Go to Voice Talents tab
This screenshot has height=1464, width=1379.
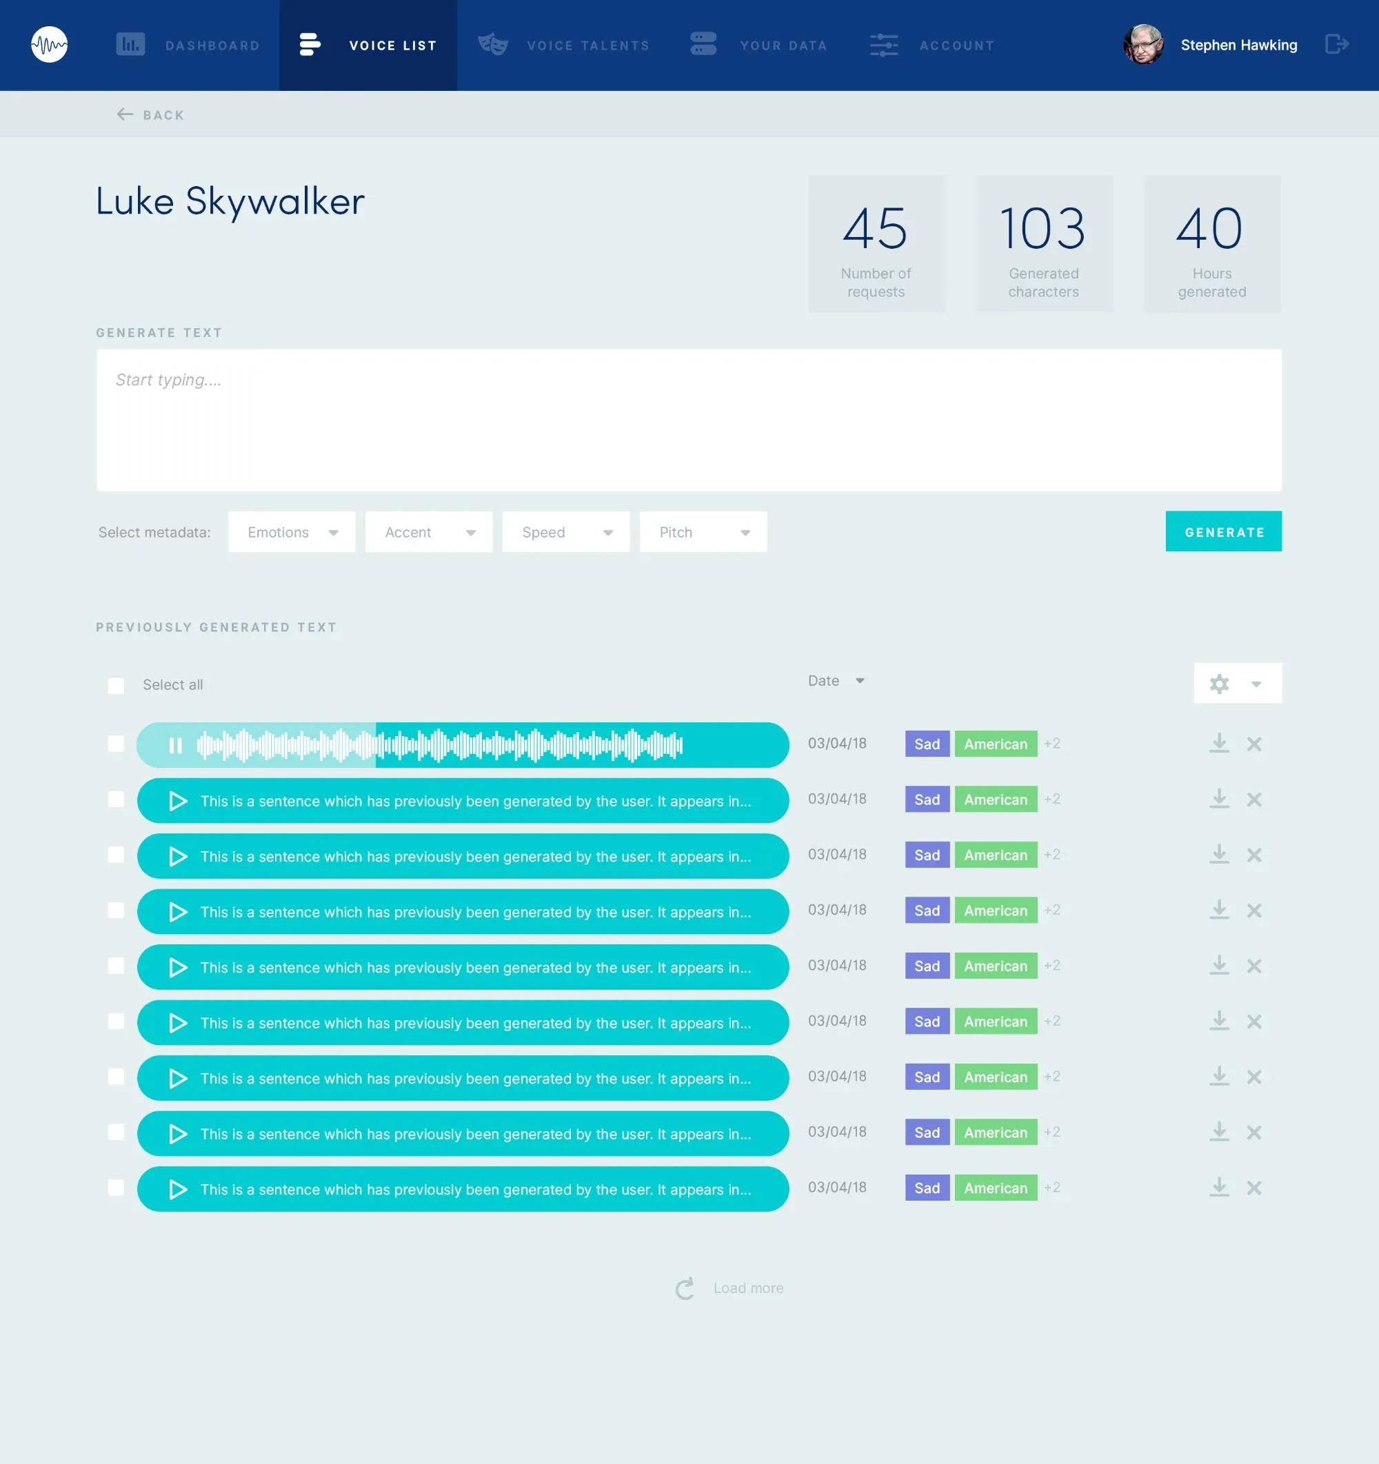[x=564, y=45]
